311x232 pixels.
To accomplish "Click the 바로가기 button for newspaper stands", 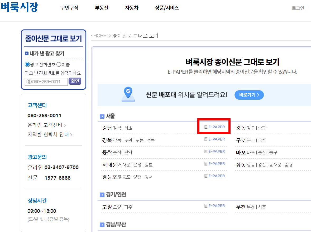I will click(249, 95).
